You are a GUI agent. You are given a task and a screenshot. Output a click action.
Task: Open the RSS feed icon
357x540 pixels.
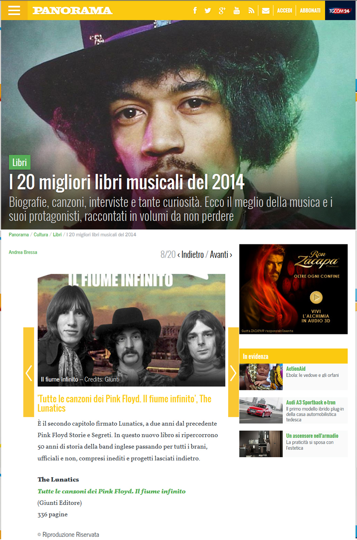[x=251, y=11]
